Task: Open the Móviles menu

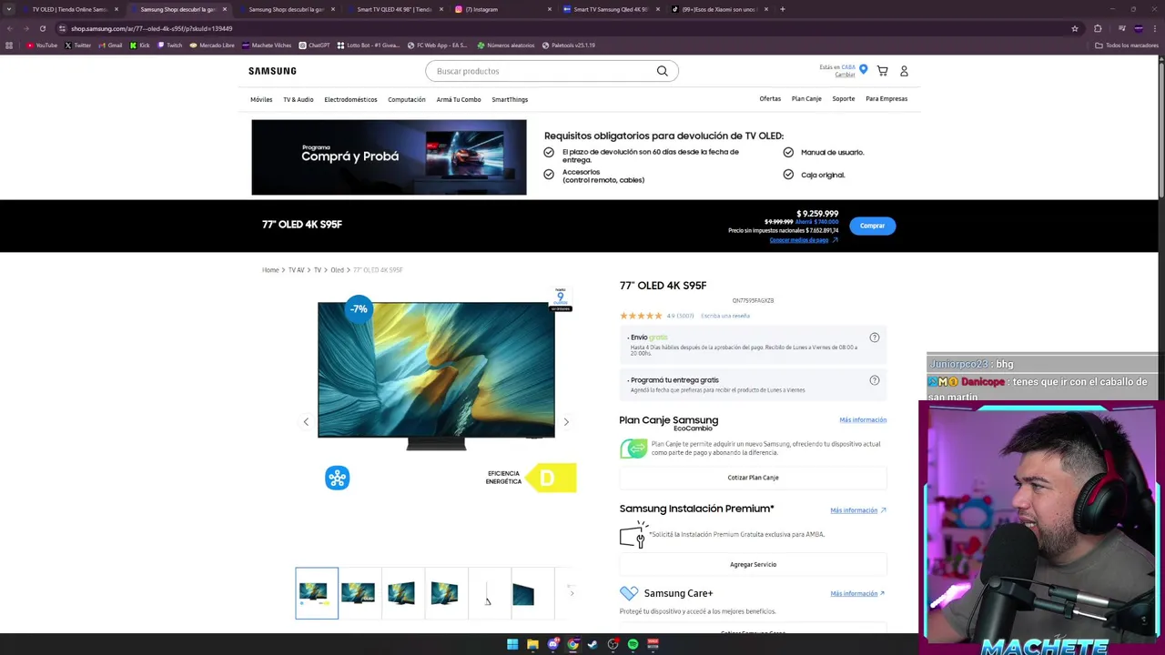Action: point(261,99)
